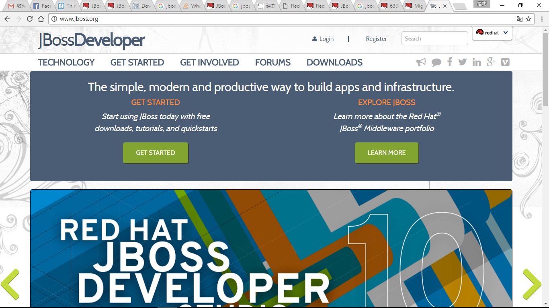This screenshot has height=308, width=549.
Task: Click the EXPLORE JBOSS heading
Action: pos(387,102)
